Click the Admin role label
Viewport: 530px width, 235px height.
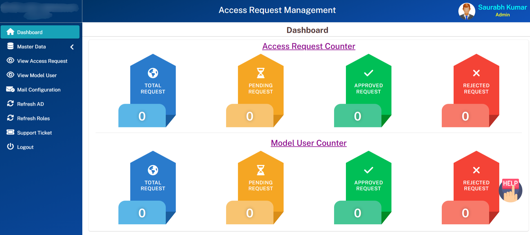point(503,15)
